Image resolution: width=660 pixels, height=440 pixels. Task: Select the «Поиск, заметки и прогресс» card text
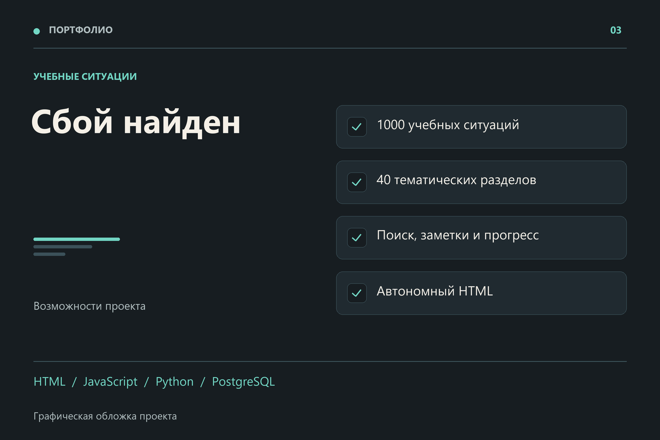458,236
